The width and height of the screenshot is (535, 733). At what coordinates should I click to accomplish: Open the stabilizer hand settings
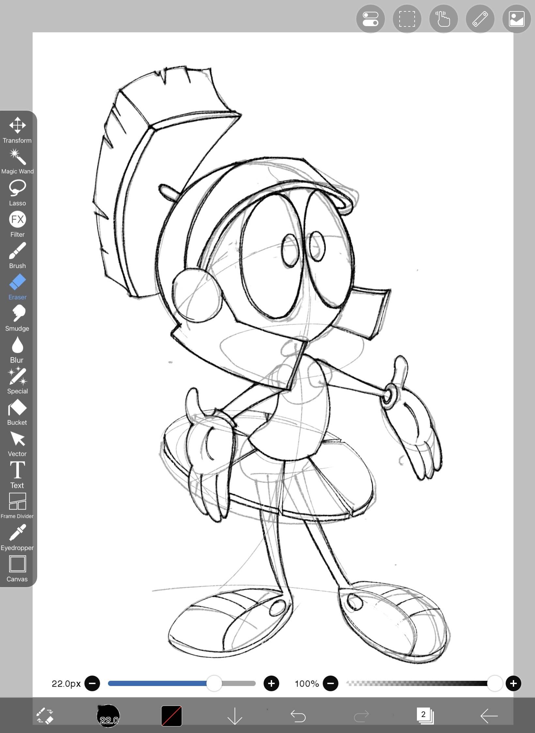pyautogui.click(x=444, y=19)
